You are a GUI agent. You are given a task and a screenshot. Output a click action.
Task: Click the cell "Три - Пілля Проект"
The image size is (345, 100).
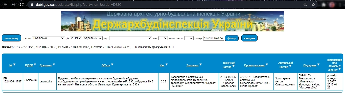pos(256,81)
